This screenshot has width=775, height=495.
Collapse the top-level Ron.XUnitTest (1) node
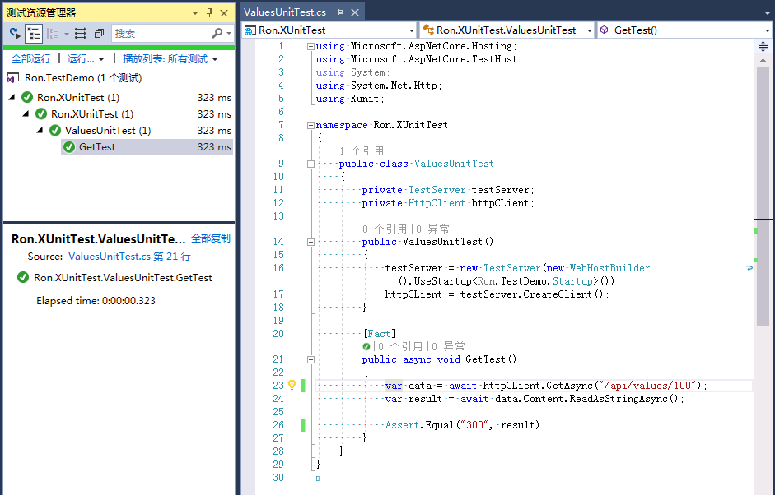coord(12,97)
